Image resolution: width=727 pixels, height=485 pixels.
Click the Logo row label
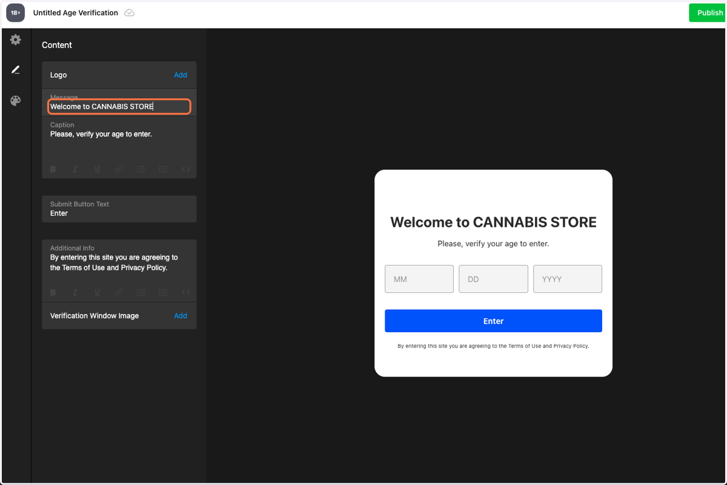59,75
